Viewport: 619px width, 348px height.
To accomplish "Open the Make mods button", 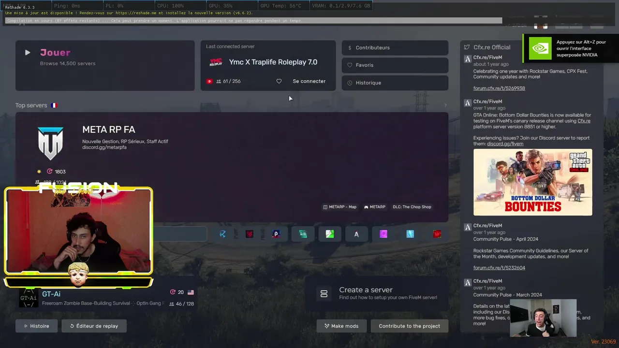I will pyautogui.click(x=341, y=326).
